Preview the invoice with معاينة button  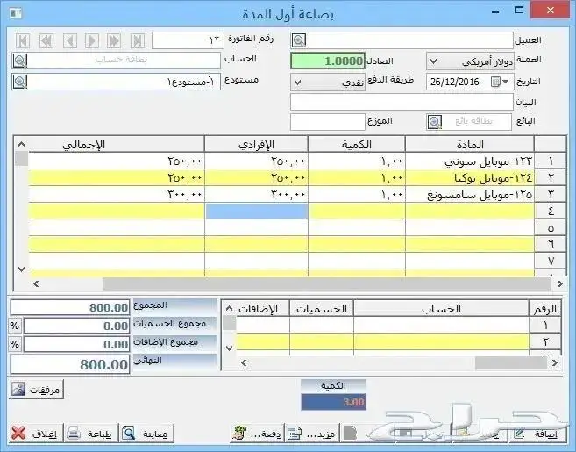(147, 434)
